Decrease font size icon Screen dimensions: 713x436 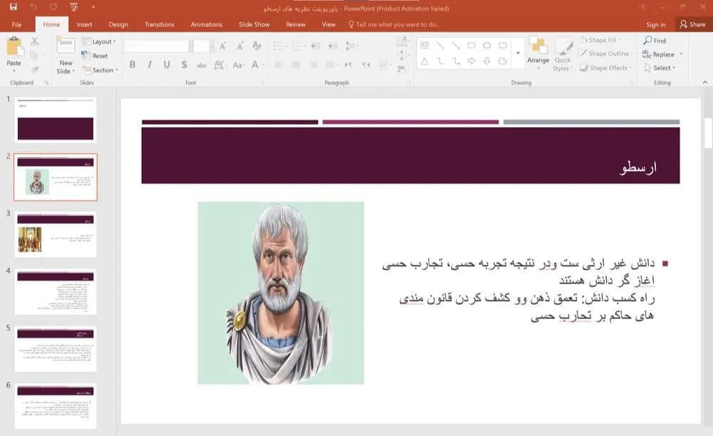point(240,46)
